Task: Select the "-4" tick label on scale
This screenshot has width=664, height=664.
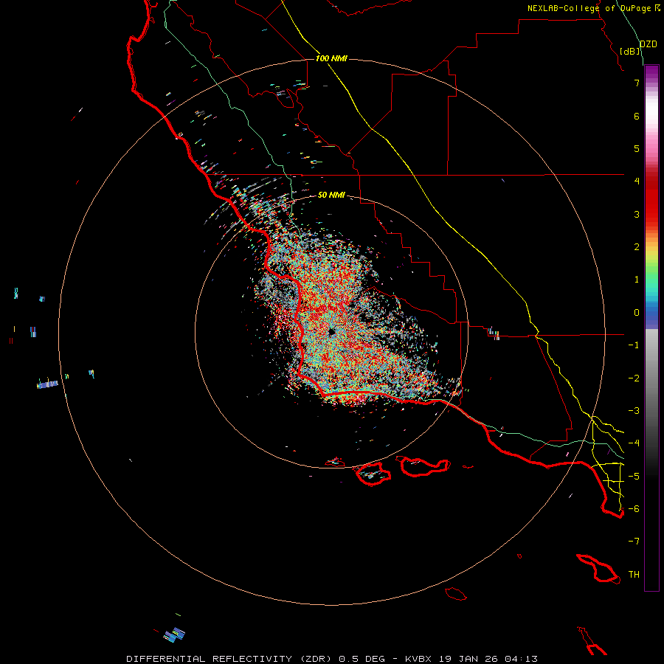Action: (634, 443)
